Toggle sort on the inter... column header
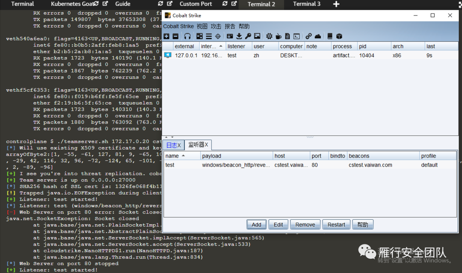This screenshot has width=462, height=273. 213,46
